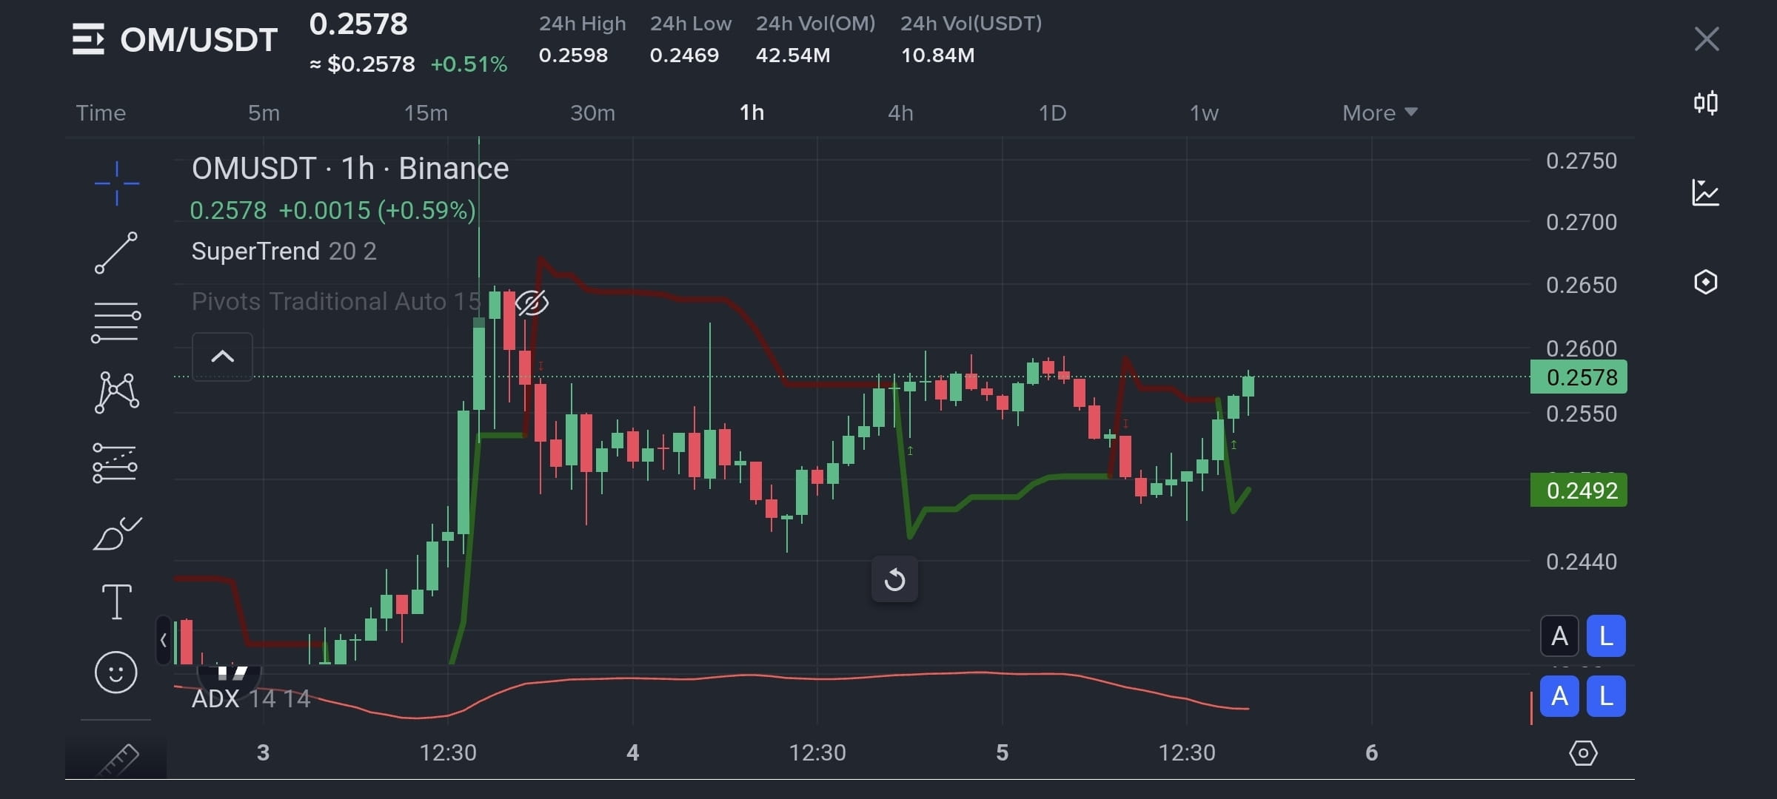This screenshot has width=1777, height=799.
Task: Switch to the 4h timeframe
Action: coord(900,112)
